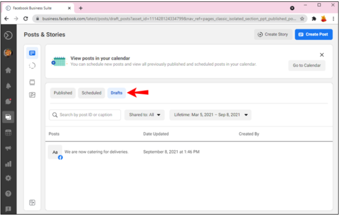Open Ads megaphone icon in sidebar
This screenshot has height=215, width=340.
[8, 148]
